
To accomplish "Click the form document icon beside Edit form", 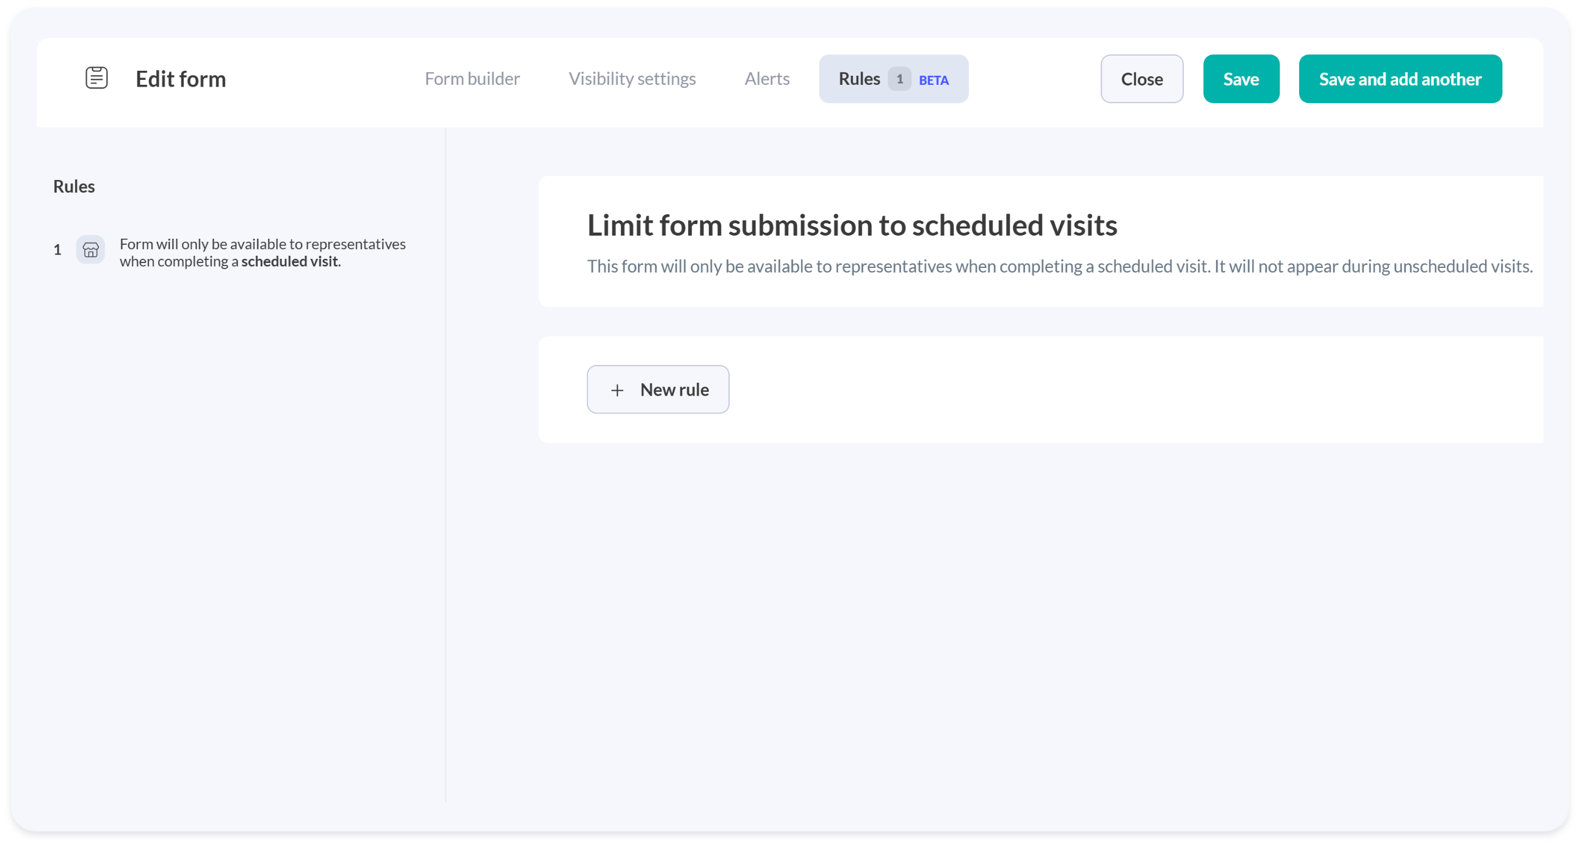I will point(96,79).
